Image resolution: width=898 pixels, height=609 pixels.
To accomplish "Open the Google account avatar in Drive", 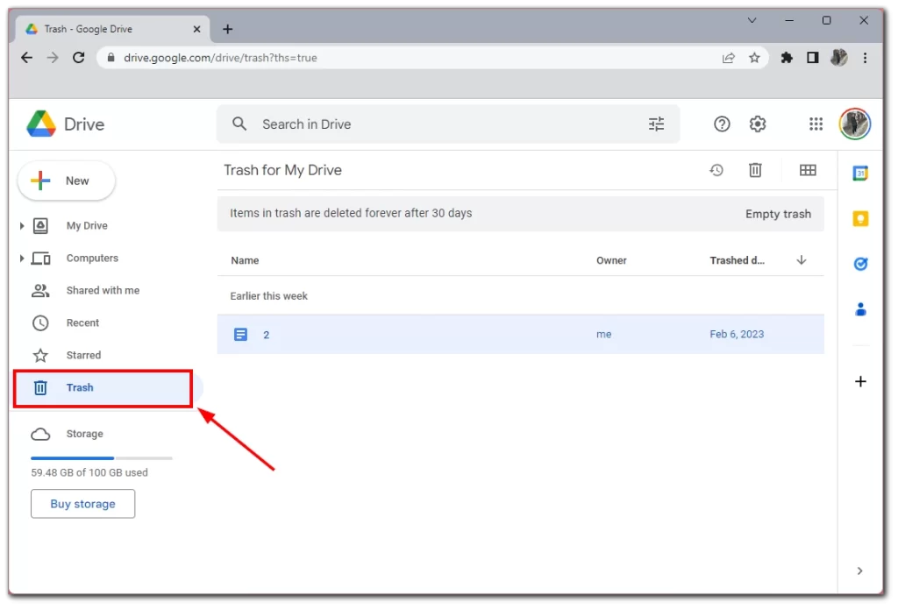I will [x=855, y=124].
